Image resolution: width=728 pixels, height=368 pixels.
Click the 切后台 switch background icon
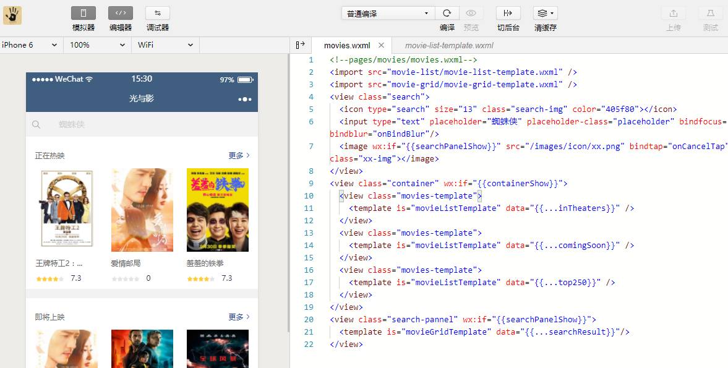tap(508, 13)
